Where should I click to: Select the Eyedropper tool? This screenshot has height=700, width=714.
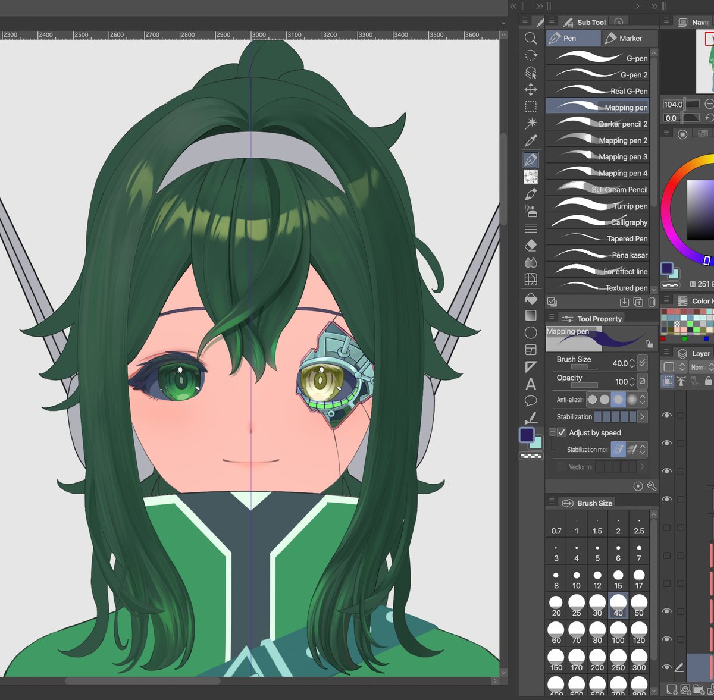(531, 140)
